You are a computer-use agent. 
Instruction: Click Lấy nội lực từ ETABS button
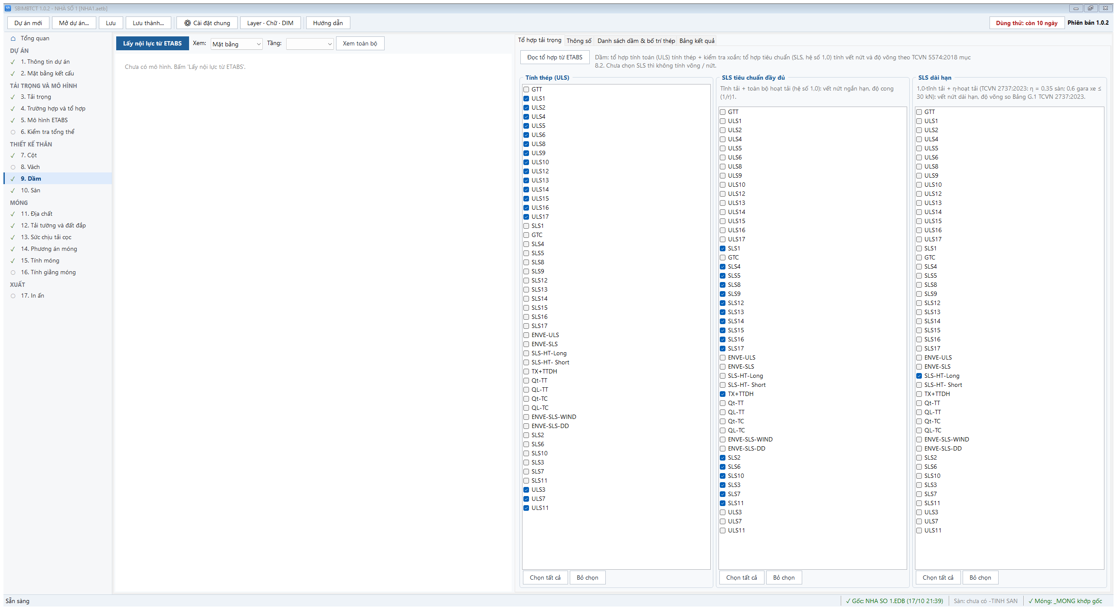(152, 43)
